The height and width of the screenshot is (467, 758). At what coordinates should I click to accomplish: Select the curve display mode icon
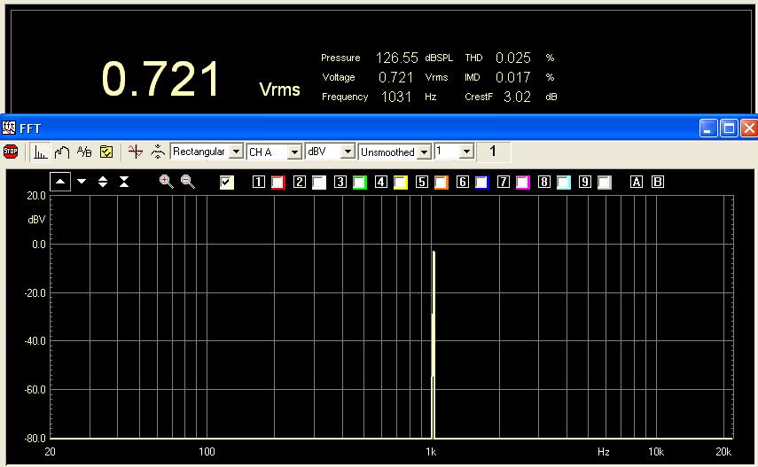62,152
